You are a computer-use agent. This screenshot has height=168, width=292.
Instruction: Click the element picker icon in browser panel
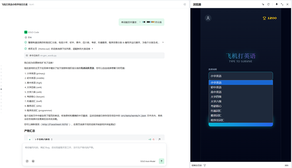pos(263,4)
